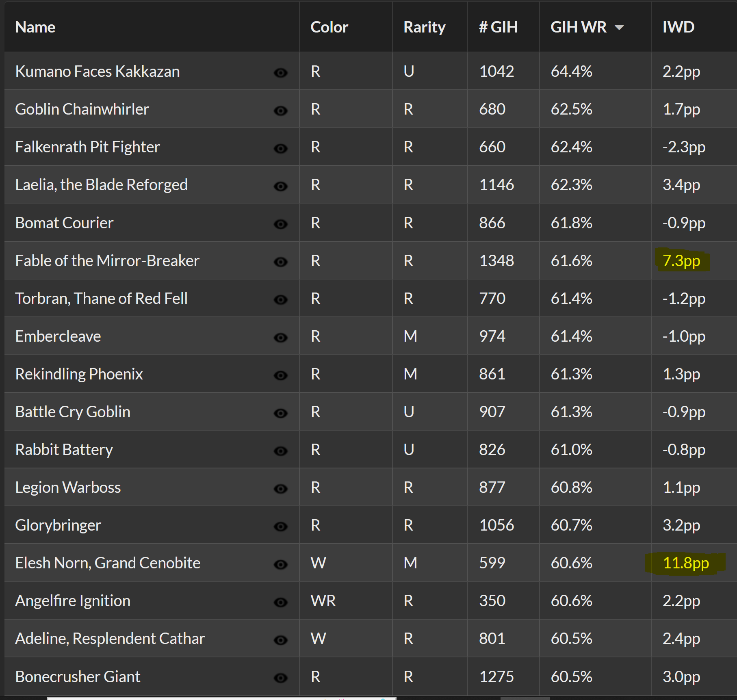Toggle eye icon for Elesh Norn, Grand Cenobite
This screenshot has height=700, width=737.
(x=280, y=564)
